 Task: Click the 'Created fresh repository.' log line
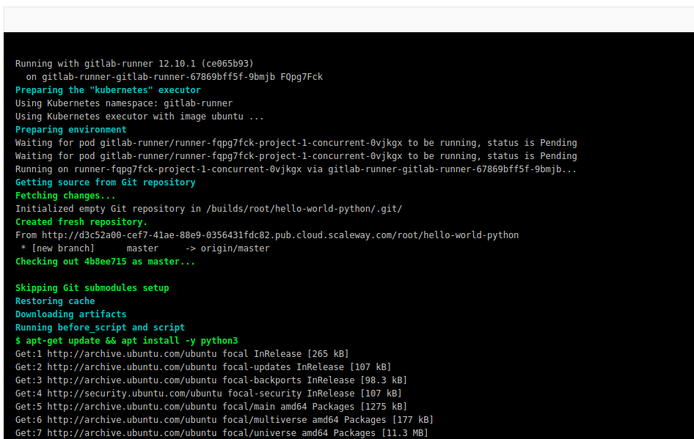point(81,222)
